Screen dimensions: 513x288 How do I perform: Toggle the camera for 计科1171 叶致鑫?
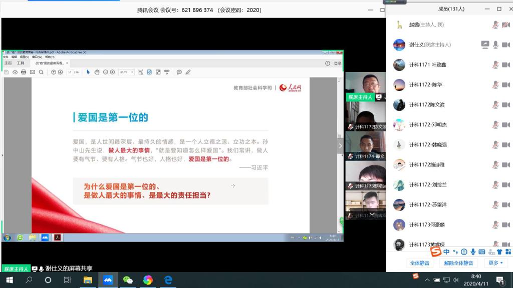point(506,64)
